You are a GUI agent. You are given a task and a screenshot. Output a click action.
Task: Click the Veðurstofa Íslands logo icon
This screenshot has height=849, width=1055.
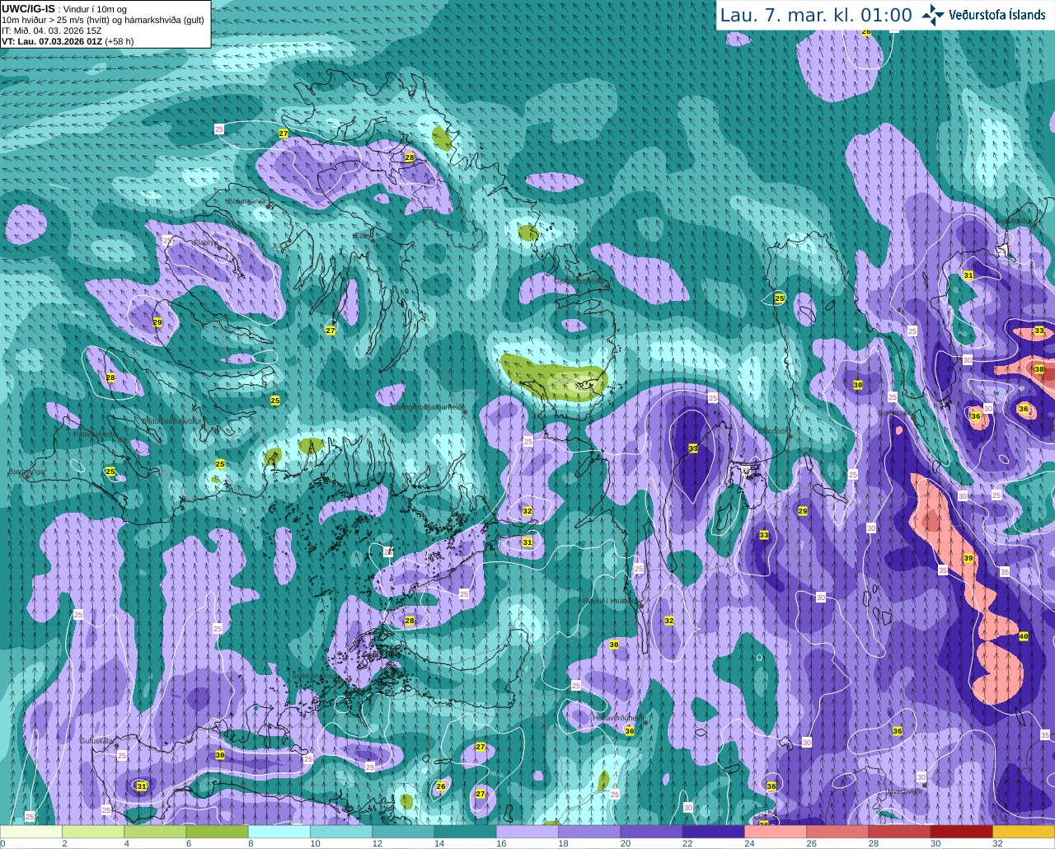(x=932, y=15)
